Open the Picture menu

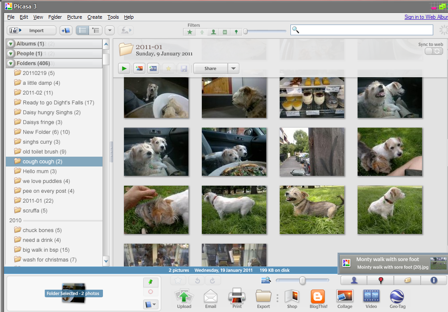coord(74,17)
